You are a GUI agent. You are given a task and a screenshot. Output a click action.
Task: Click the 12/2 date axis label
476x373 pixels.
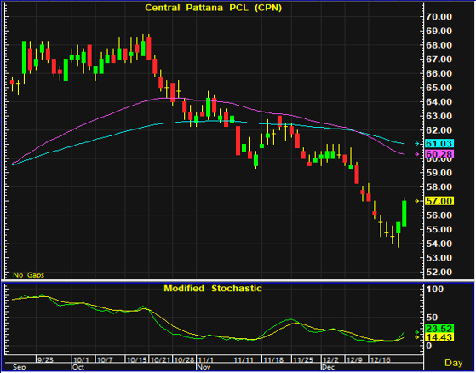click(331, 359)
